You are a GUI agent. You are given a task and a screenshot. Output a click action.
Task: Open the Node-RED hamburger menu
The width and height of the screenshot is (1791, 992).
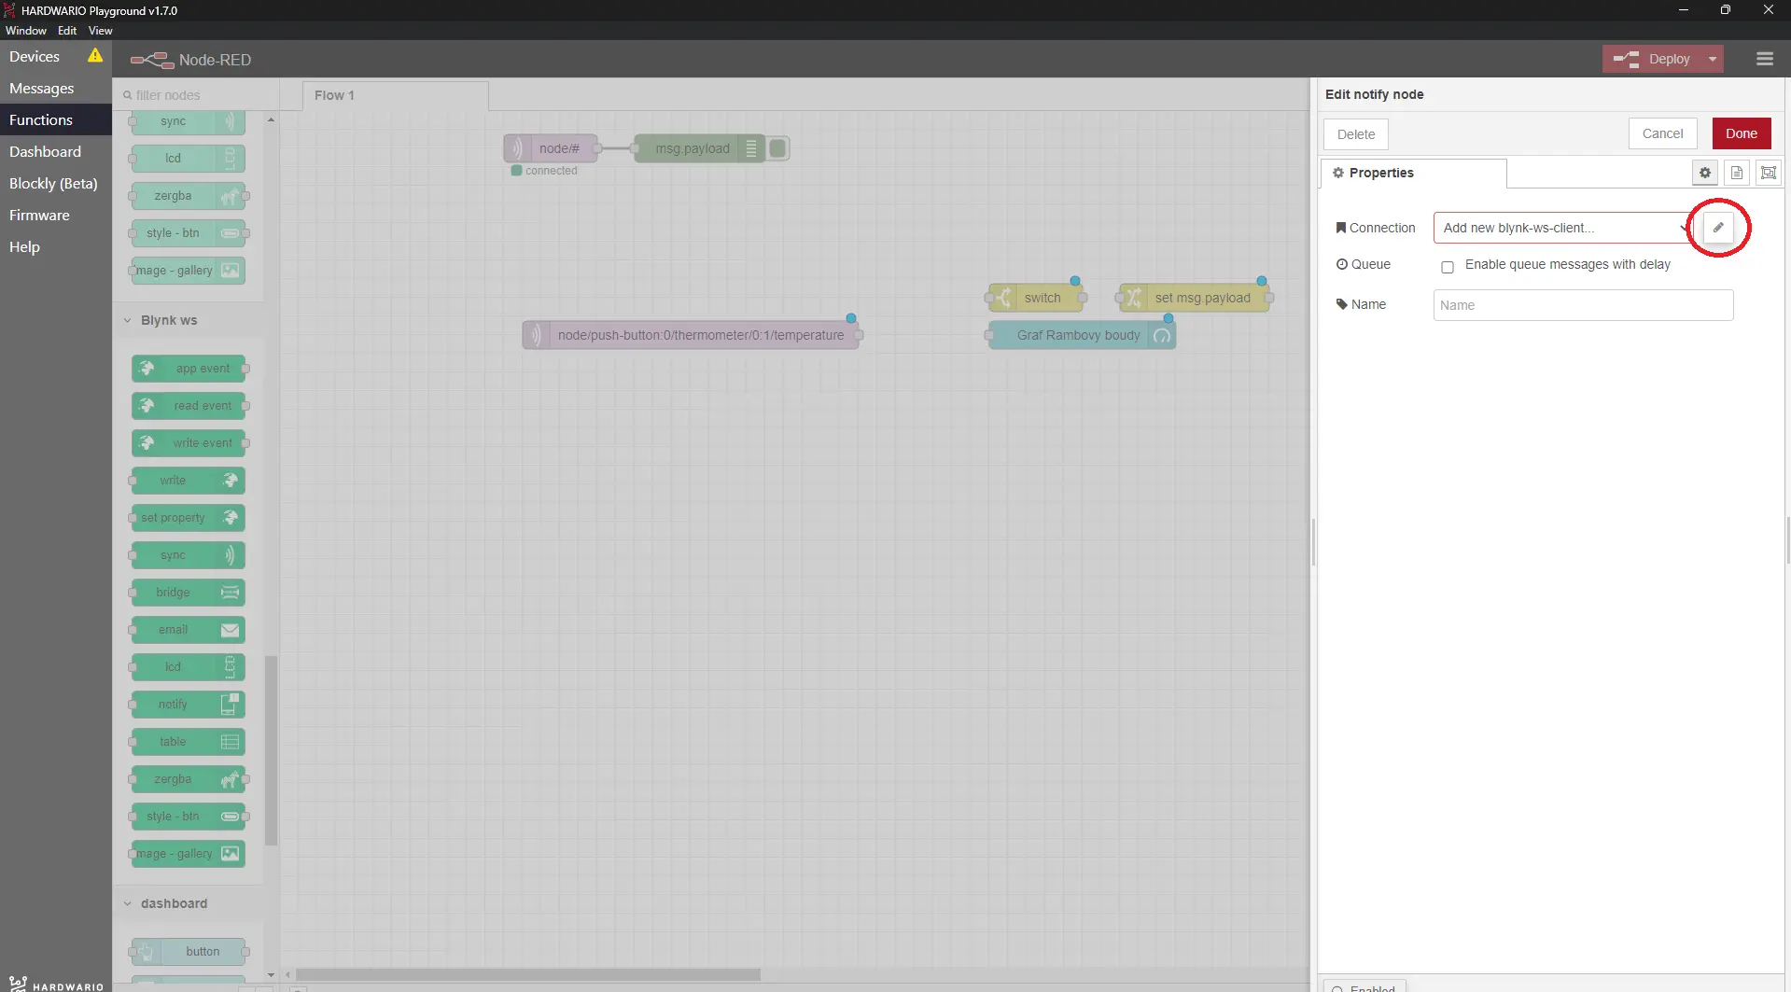[1765, 59]
